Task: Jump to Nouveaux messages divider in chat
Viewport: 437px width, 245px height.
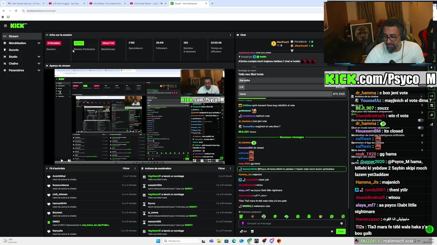Action: (x=292, y=137)
